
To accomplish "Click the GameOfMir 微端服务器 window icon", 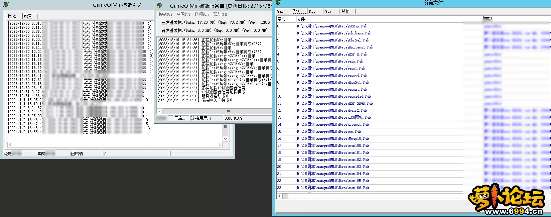I will click(160, 6).
